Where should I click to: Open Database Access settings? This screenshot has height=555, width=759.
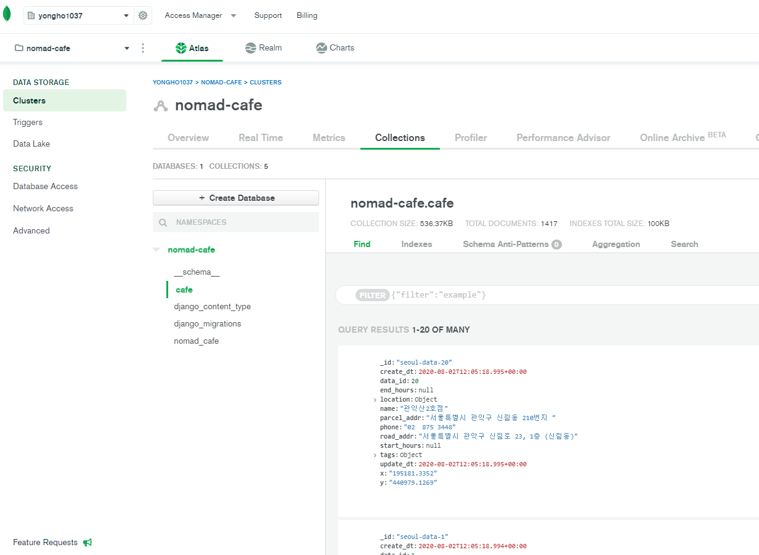coord(46,186)
